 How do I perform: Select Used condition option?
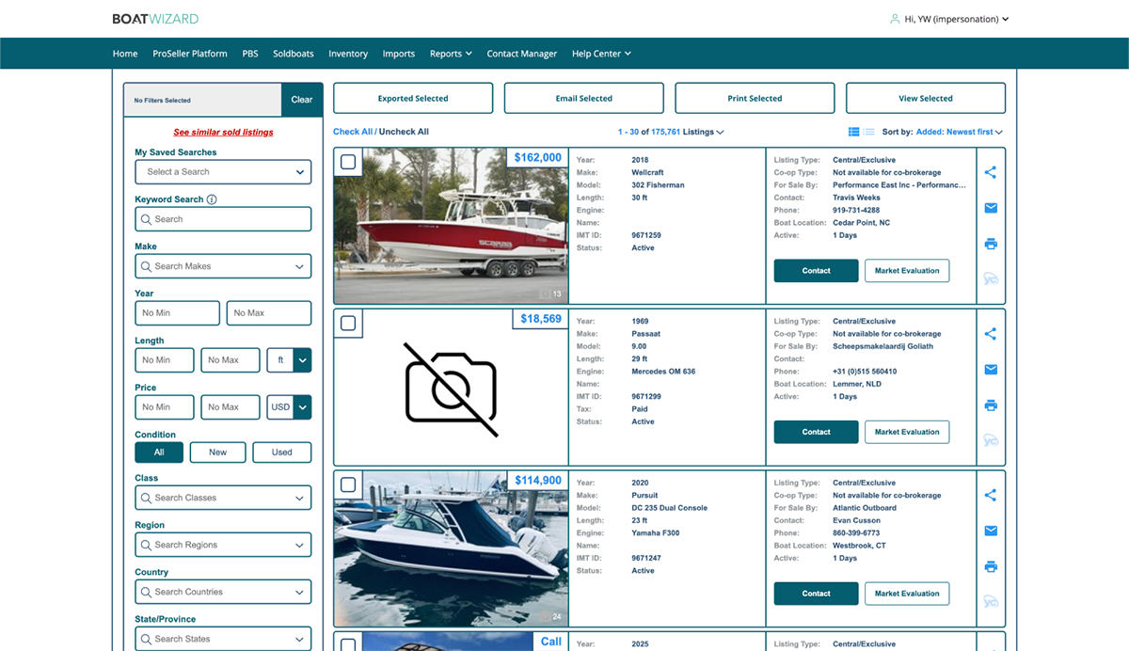pos(281,453)
